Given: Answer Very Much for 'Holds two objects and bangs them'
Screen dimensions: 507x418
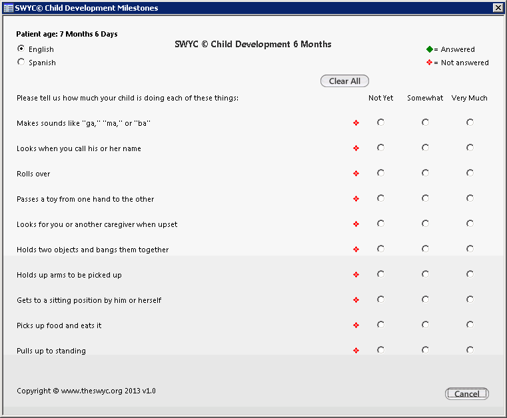Looking at the screenshot, I should (x=470, y=249).
